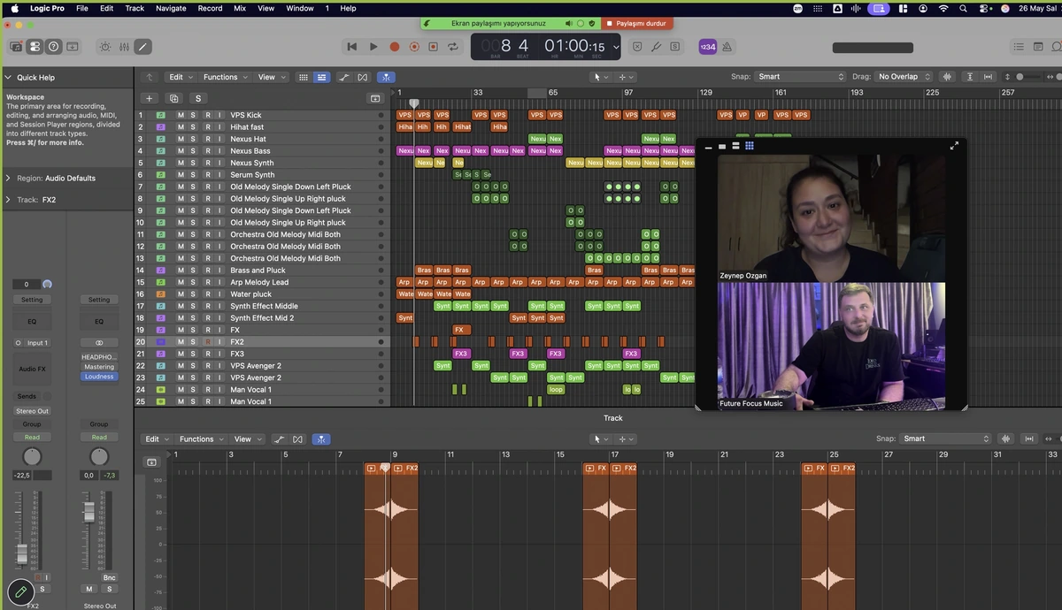Toggle Show Automation in Tracks toolbar
1062x610 pixels.
344,77
